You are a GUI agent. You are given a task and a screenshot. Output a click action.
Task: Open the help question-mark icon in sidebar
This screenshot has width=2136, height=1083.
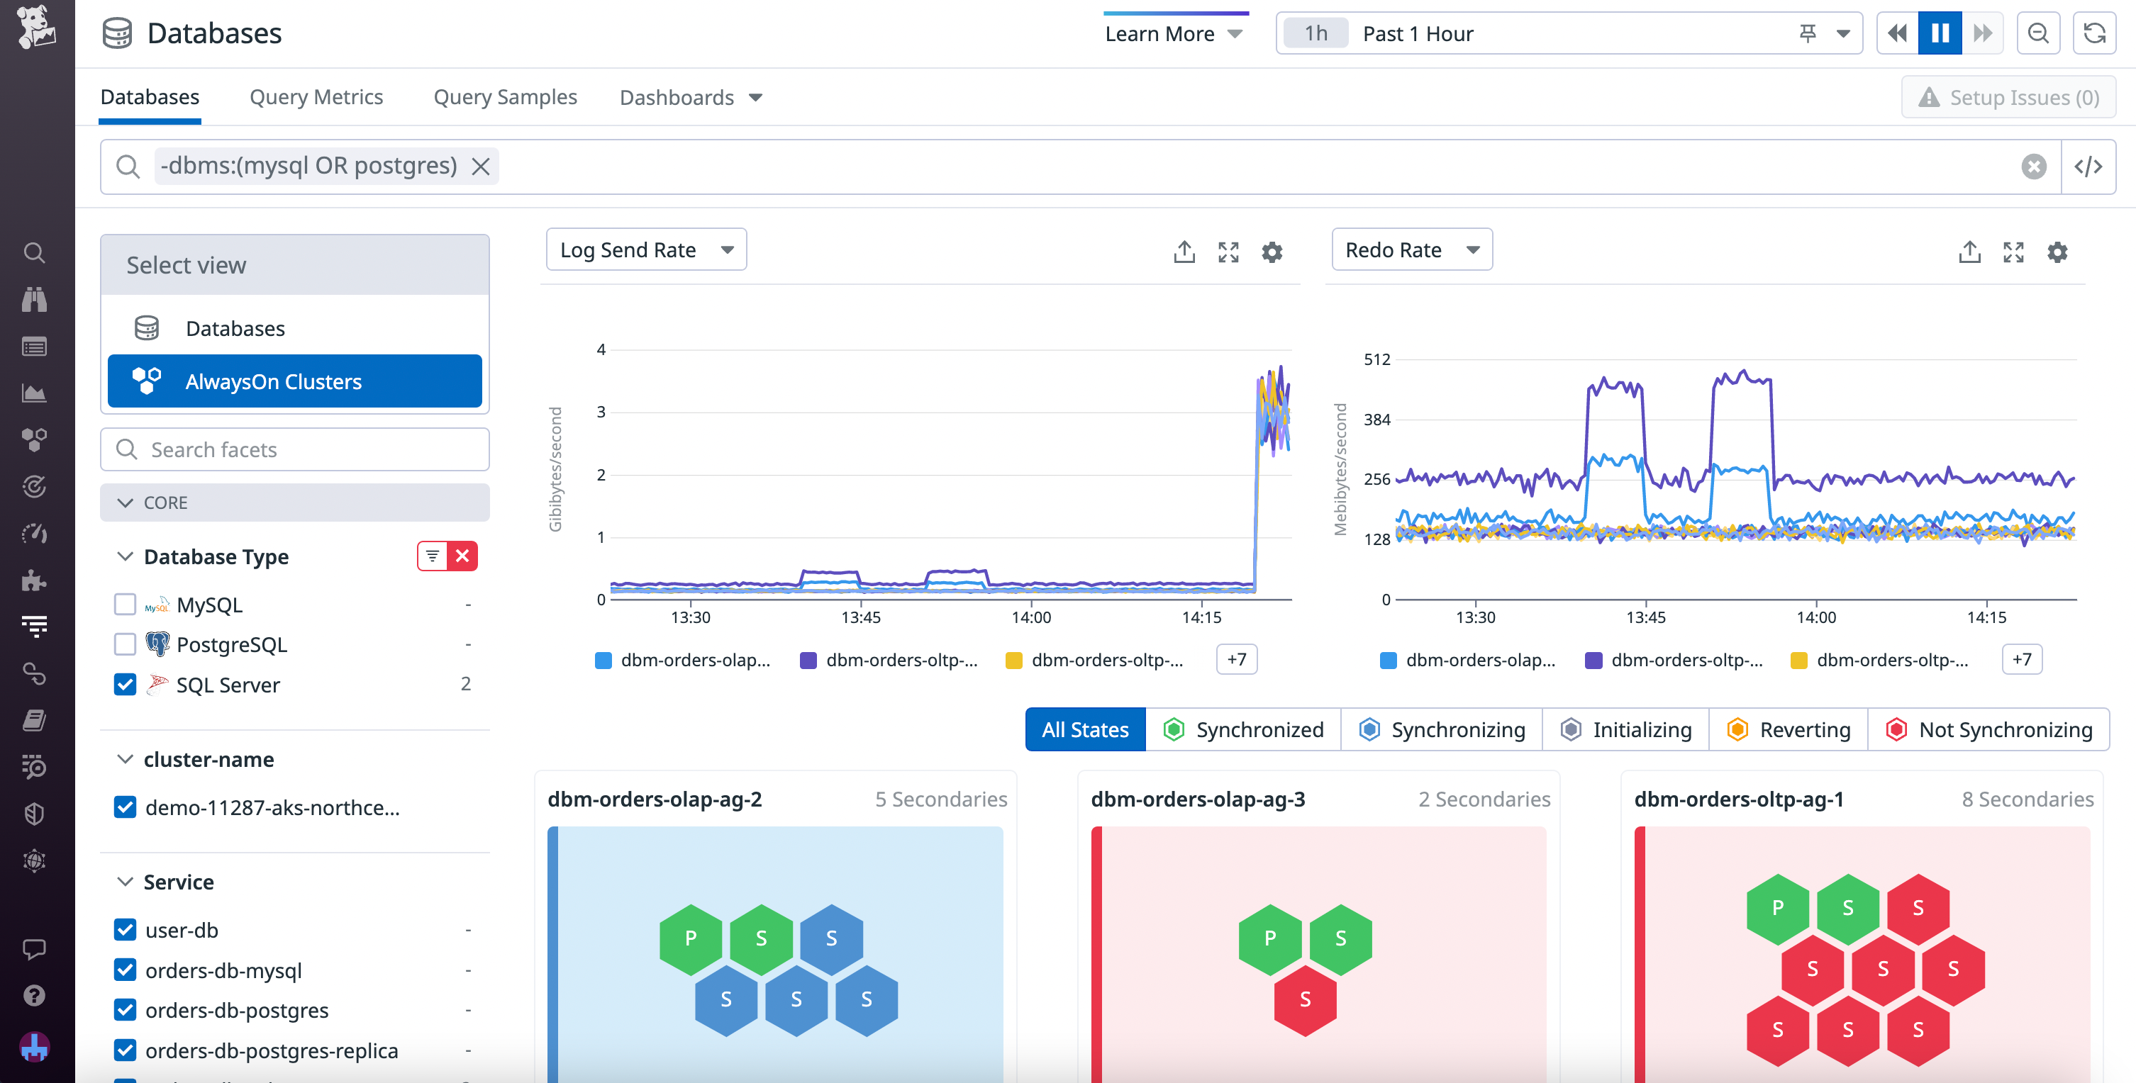point(35,996)
